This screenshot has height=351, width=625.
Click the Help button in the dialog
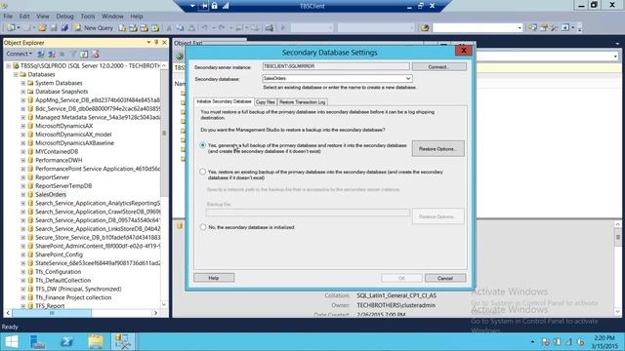click(214, 278)
